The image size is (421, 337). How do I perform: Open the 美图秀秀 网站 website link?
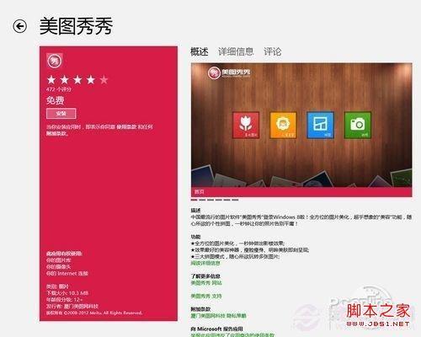tap(206, 283)
